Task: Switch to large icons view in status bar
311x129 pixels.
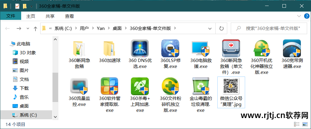Action: click(305, 124)
